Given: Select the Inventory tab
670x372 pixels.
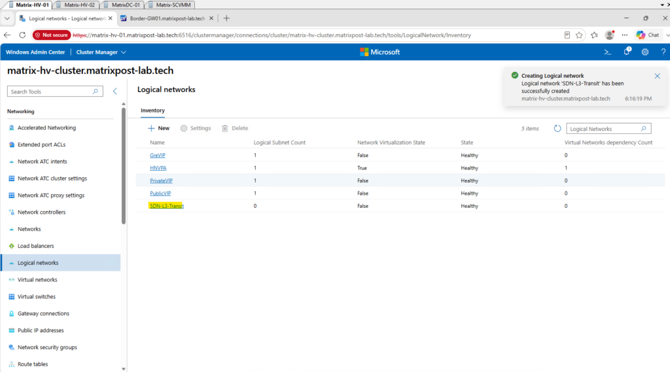Looking at the screenshot, I should coord(152,110).
